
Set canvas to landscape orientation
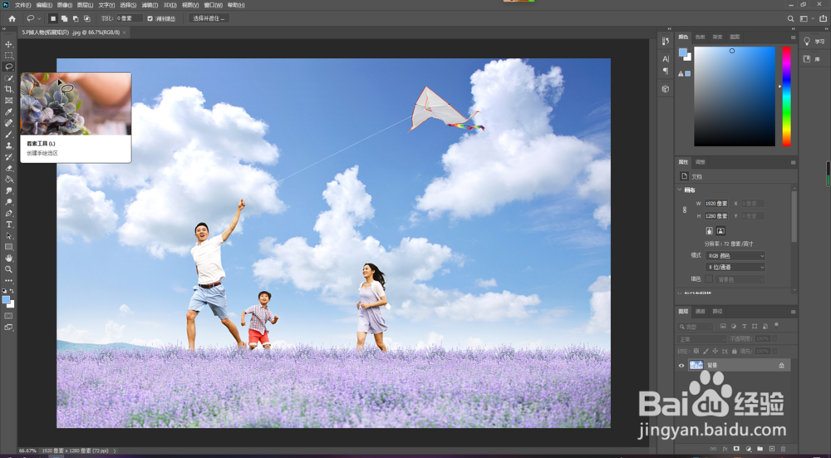coord(720,230)
